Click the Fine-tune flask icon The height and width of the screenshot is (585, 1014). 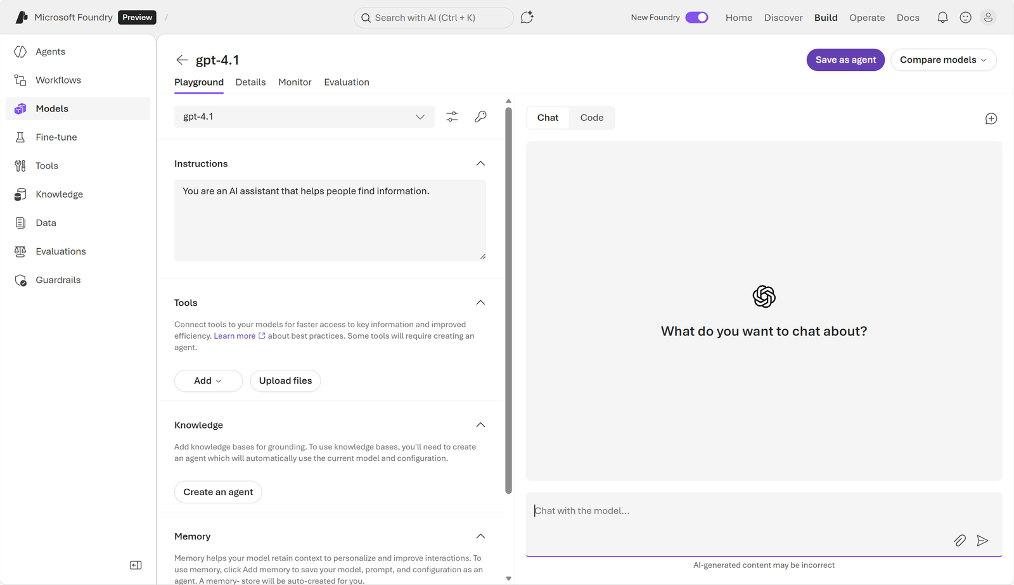point(20,137)
